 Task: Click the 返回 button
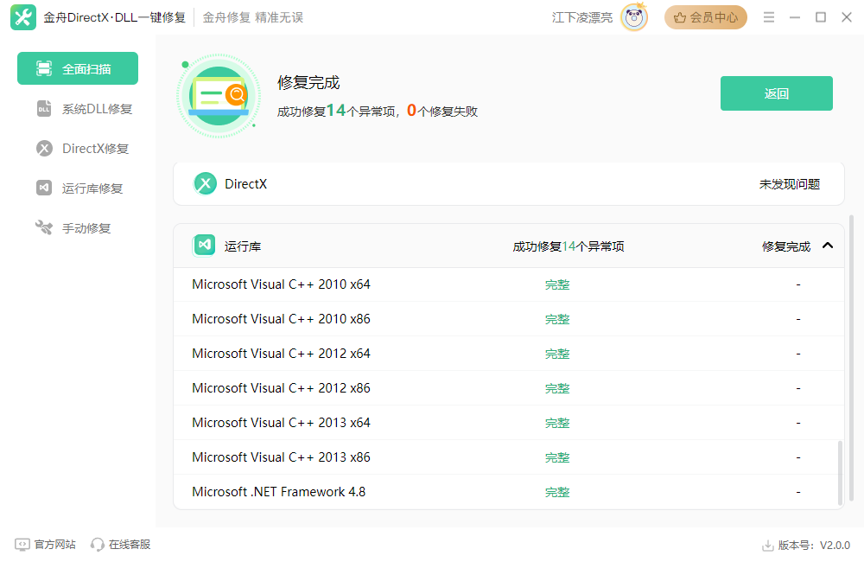click(x=776, y=93)
